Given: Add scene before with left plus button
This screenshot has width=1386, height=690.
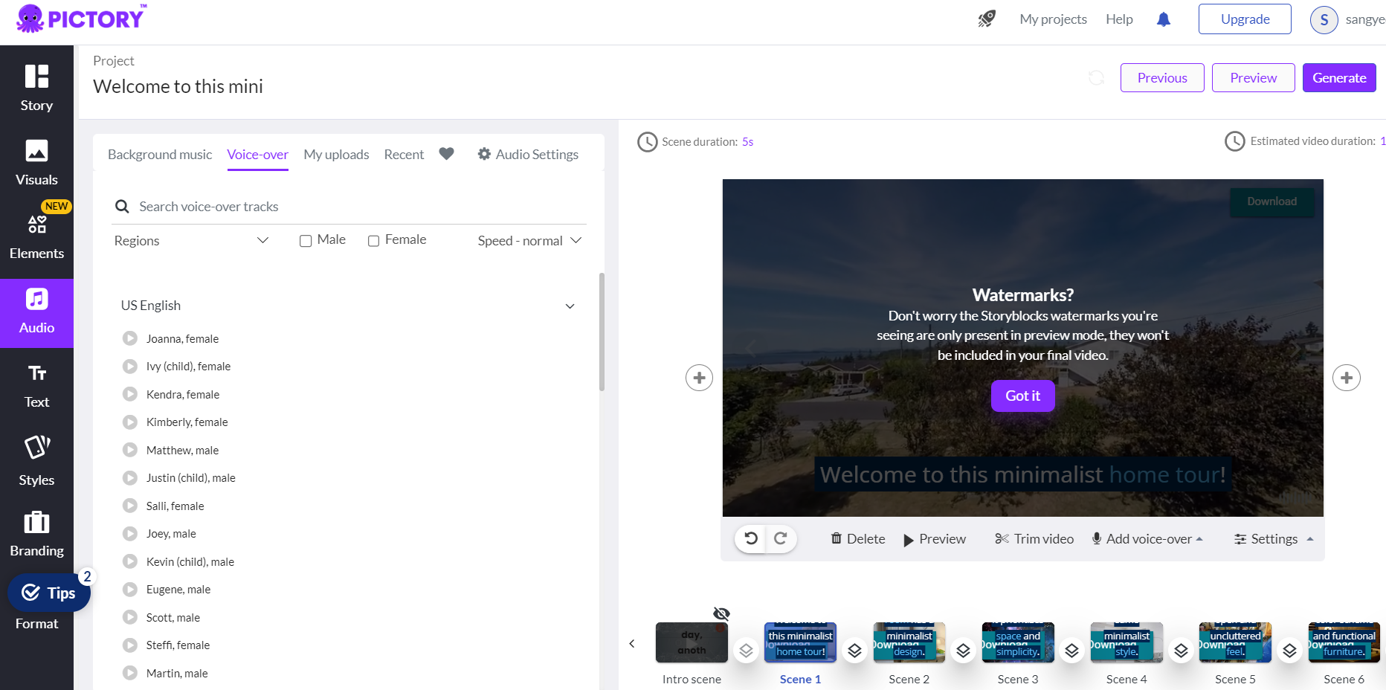Looking at the screenshot, I should coord(699,378).
